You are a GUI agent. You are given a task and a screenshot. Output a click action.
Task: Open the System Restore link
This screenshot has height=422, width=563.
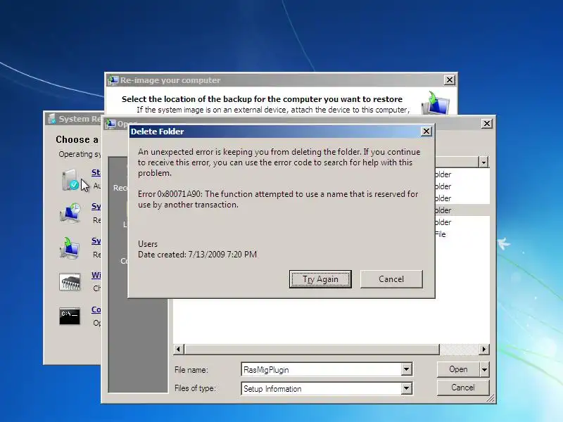(96, 206)
